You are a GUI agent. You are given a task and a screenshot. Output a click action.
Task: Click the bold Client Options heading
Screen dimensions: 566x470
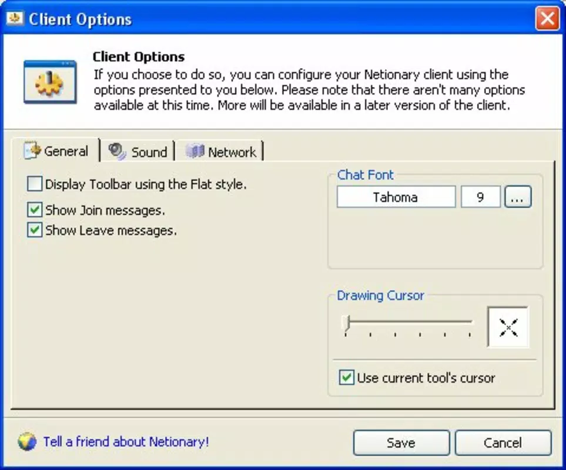139,57
